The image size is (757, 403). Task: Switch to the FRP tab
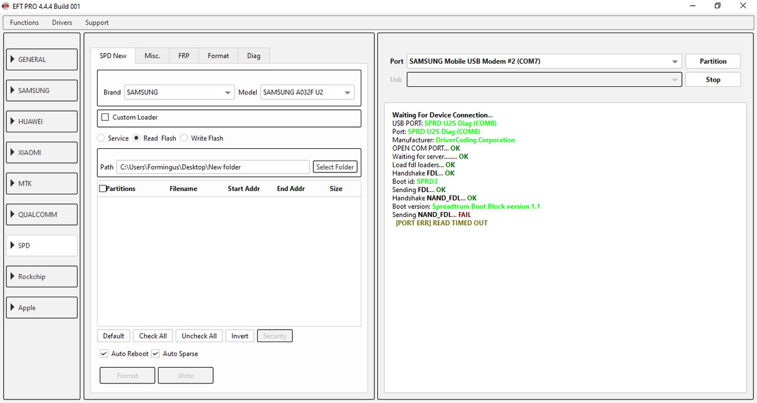(184, 56)
